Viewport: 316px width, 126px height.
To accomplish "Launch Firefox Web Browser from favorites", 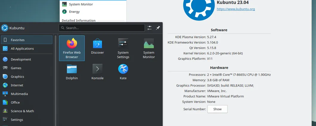I will (72, 48).
